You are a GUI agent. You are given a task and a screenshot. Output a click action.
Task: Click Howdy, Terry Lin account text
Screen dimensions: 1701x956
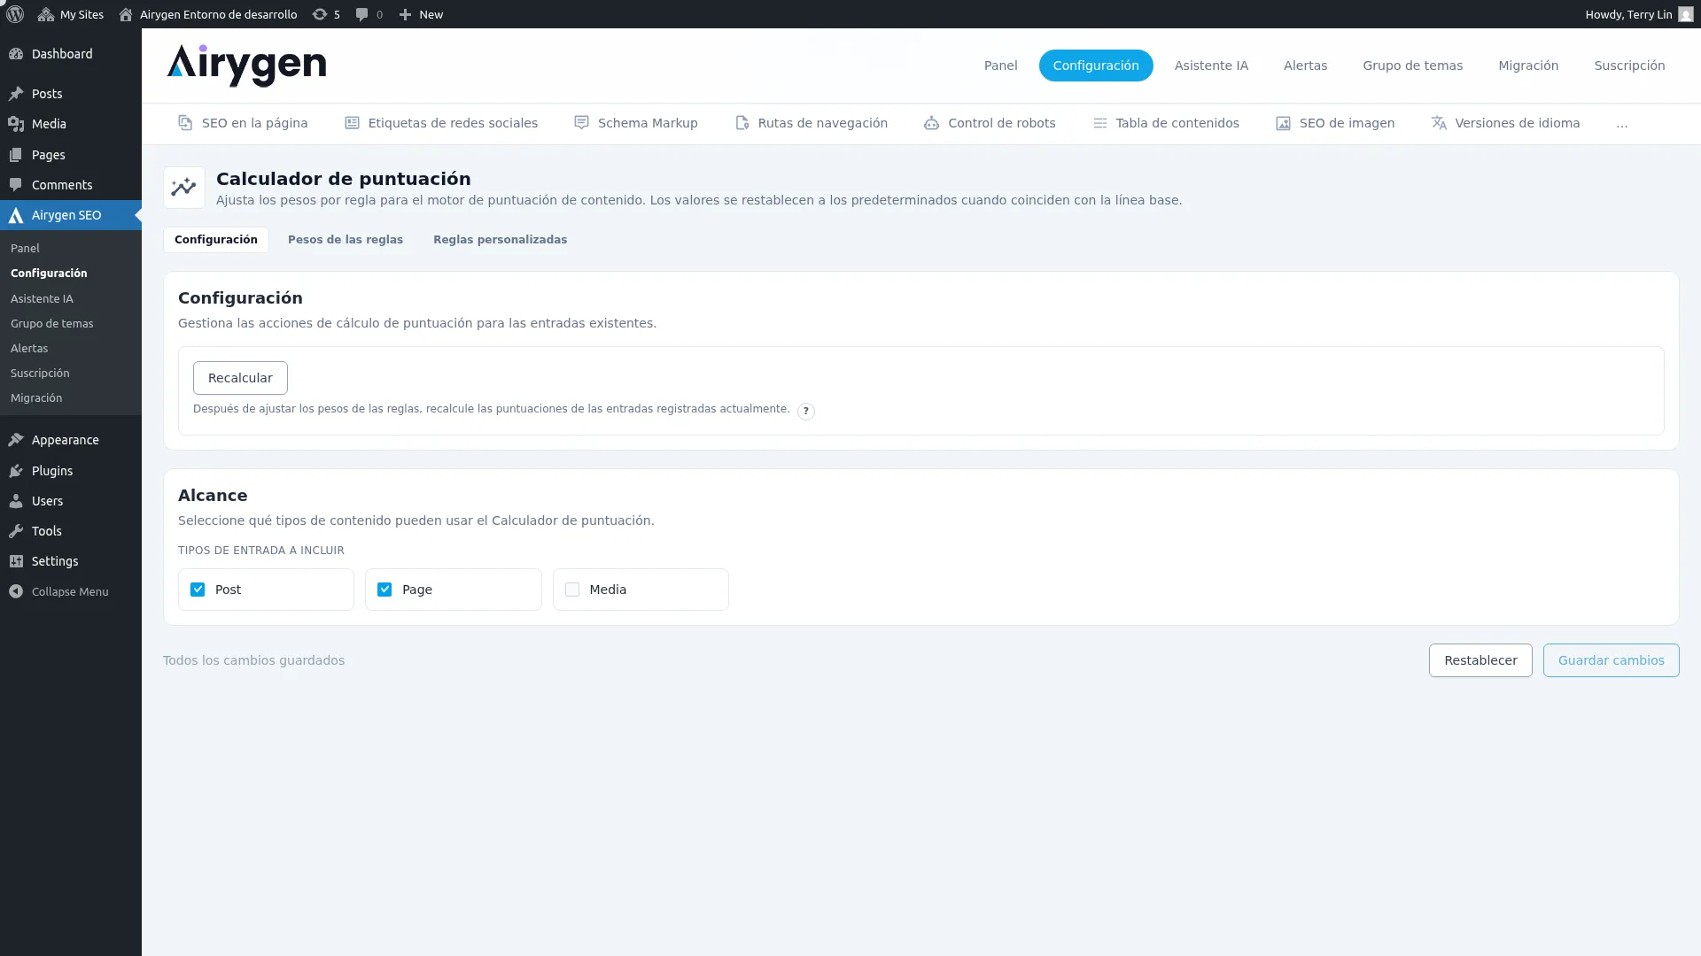click(1628, 14)
